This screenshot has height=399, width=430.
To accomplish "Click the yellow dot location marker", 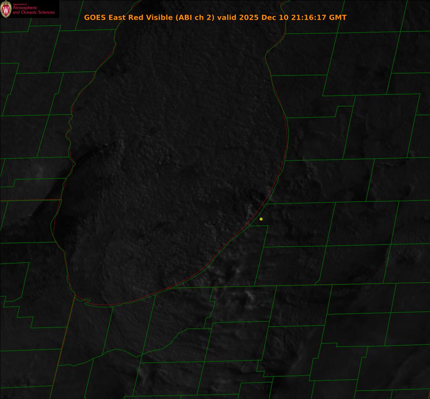I will 261,219.
